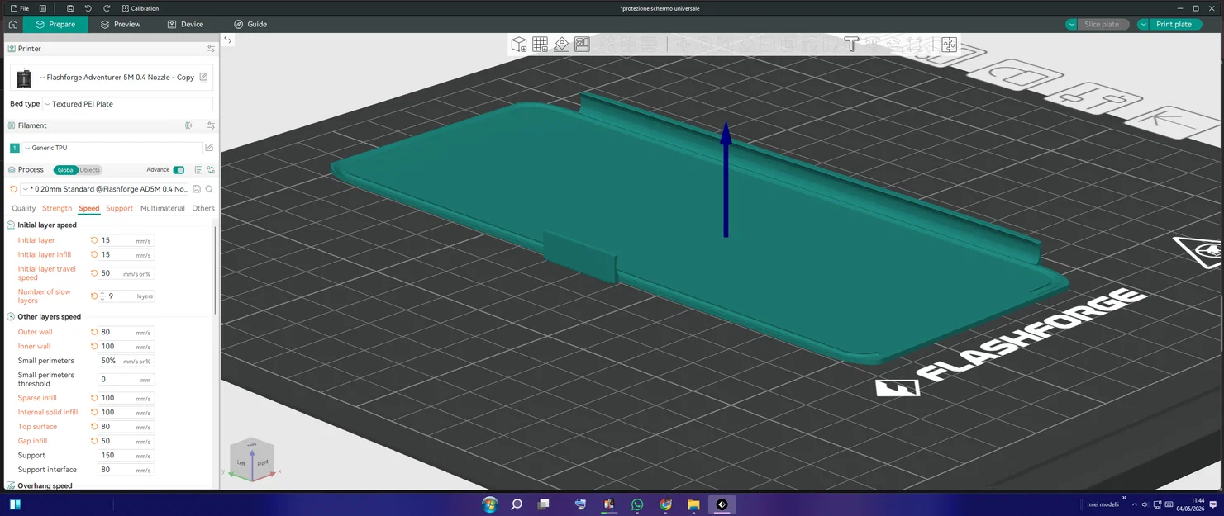Open the 0.20mm Standard process preset dropdown
This screenshot has height=516, width=1224.
(x=106, y=189)
